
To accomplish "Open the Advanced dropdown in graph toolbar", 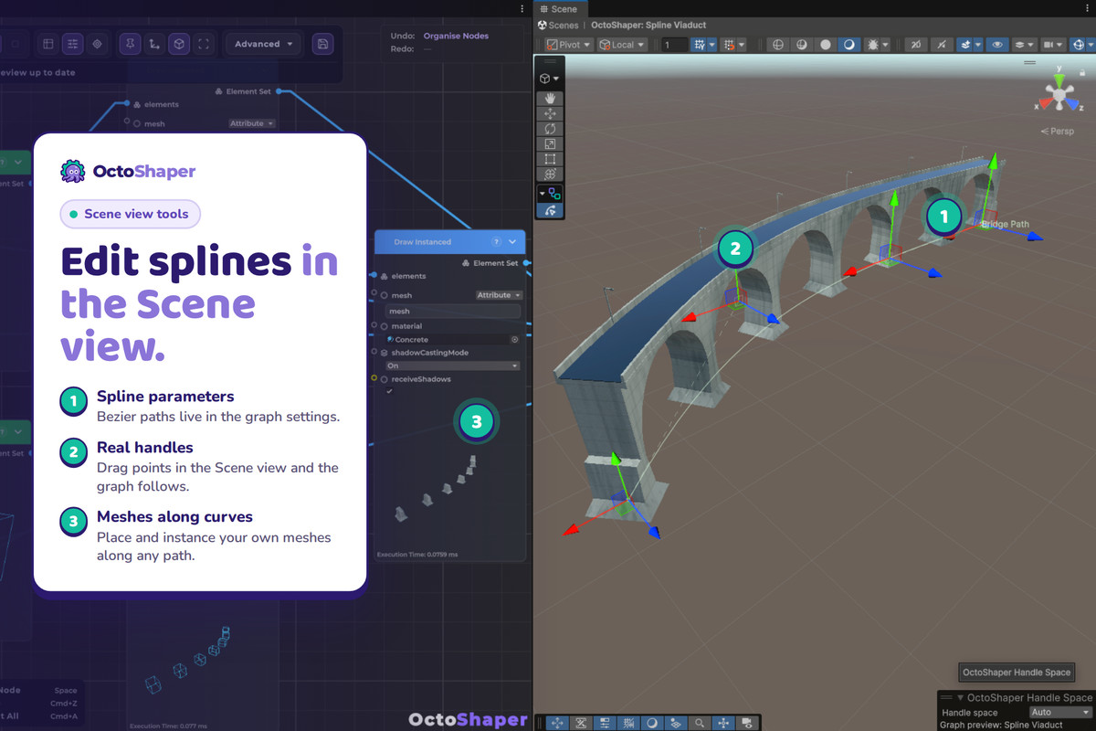I will pyautogui.click(x=264, y=44).
